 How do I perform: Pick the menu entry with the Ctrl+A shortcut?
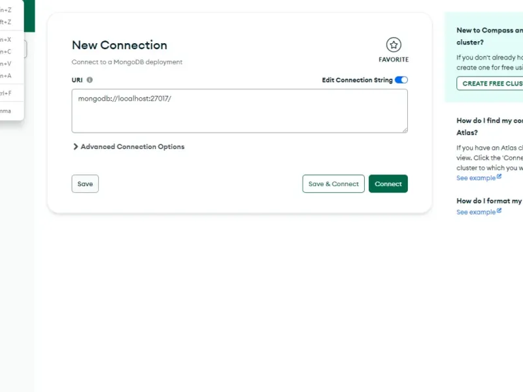[x=8, y=76]
